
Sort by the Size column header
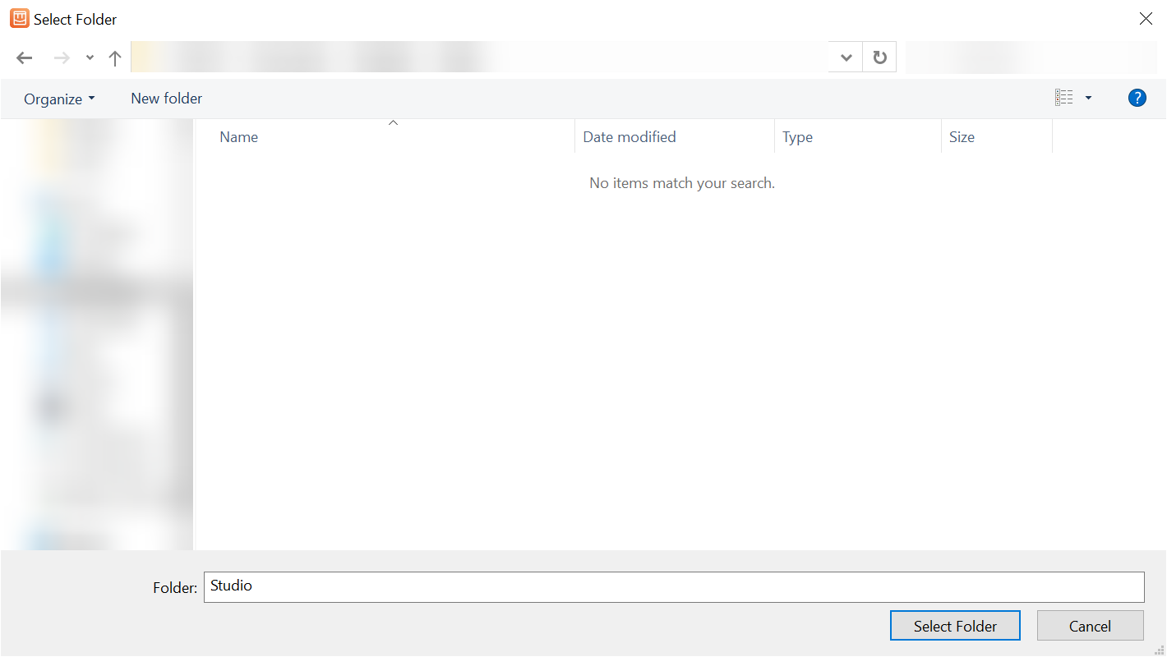(962, 136)
